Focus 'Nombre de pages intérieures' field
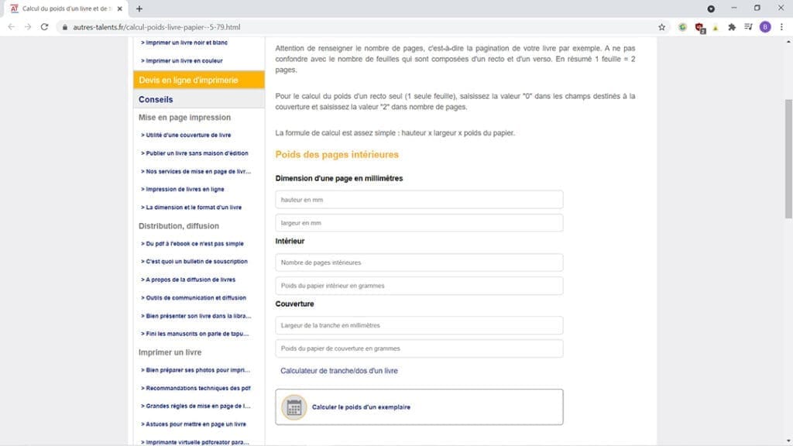The image size is (793, 446). [x=419, y=262]
